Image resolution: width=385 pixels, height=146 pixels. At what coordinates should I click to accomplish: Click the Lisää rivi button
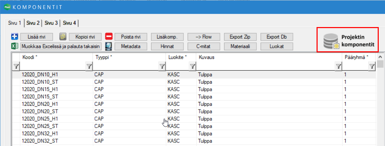point(36,37)
